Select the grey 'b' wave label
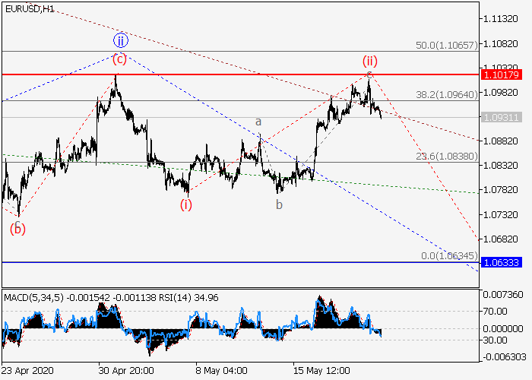The height and width of the screenshot is (380, 532). (x=279, y=204)
